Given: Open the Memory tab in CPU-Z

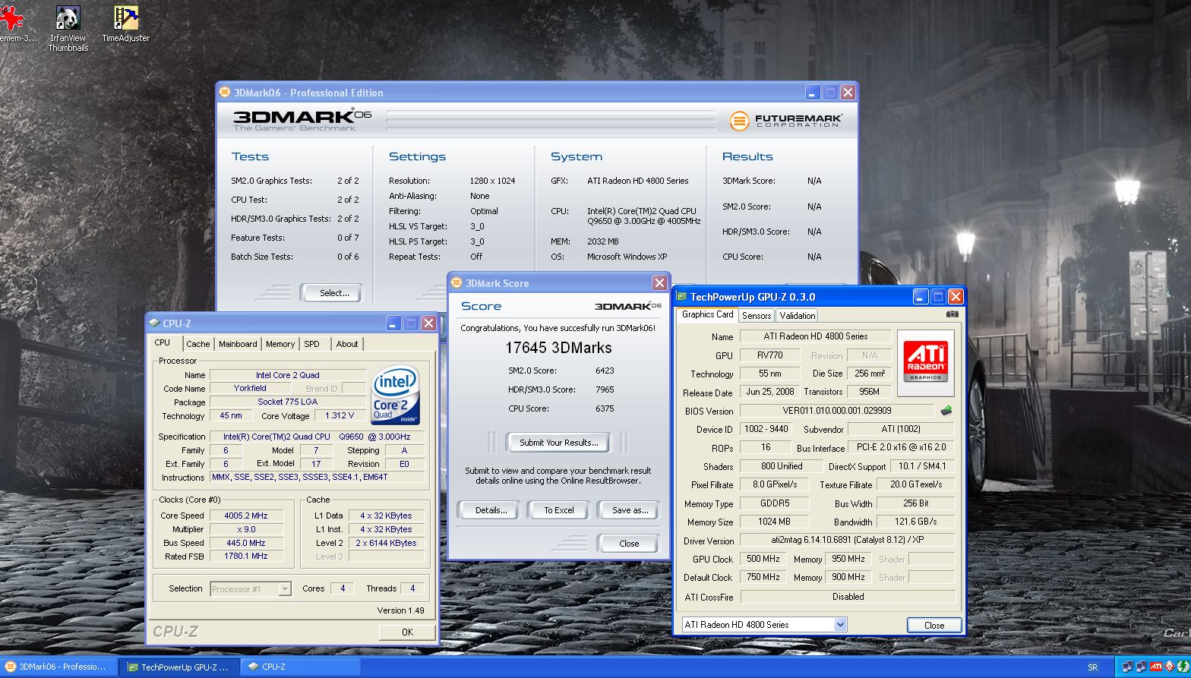Looking at the screenshot, I should [x=280, y=344].
